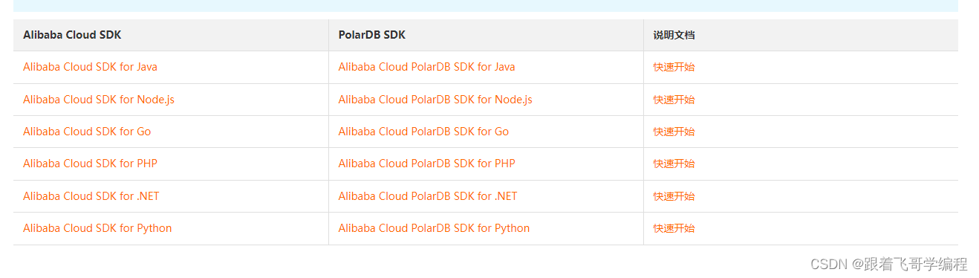The width and height of the screenshot is (979, 278).
Task: Click 快速开始 in the Go row
Action: tap(674, 132)
